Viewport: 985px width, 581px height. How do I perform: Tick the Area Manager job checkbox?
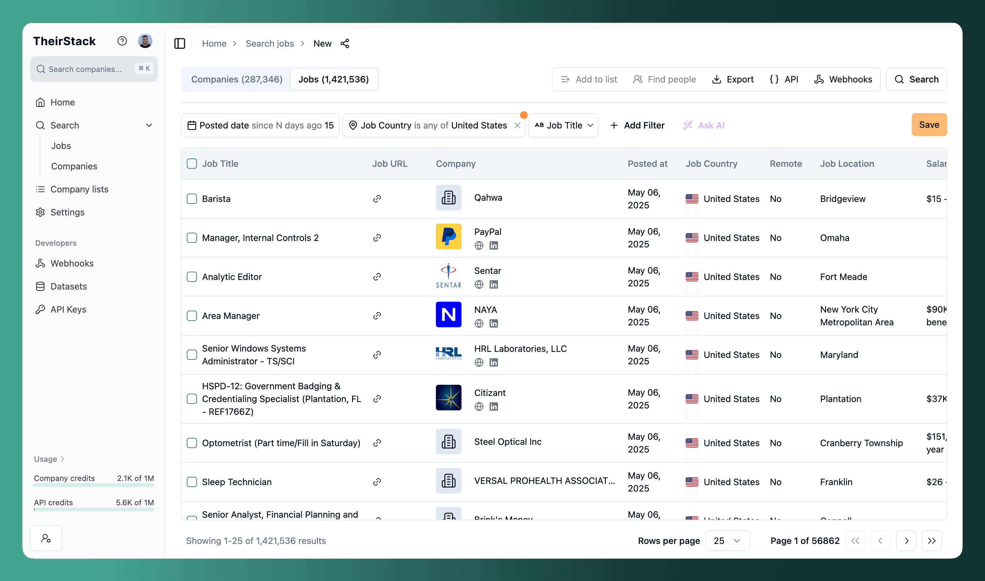[x=192, y=316]
